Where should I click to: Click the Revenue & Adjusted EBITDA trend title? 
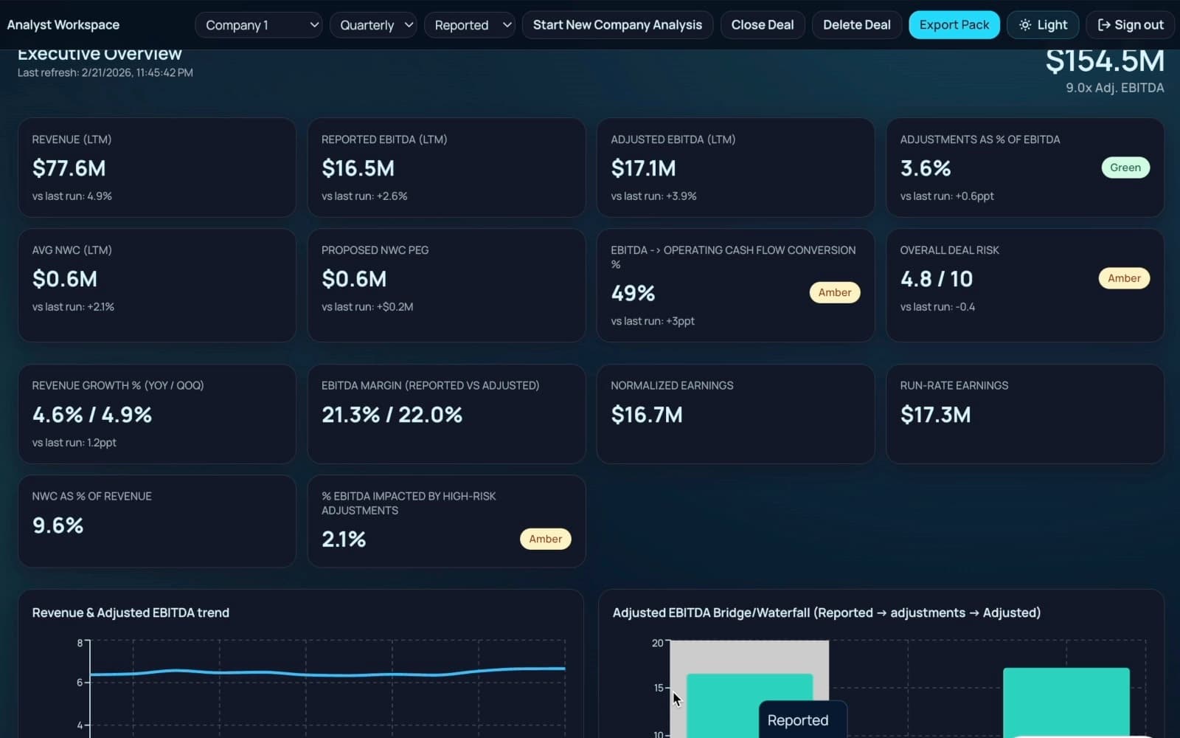pyautogui.click(x=131, y=613)
